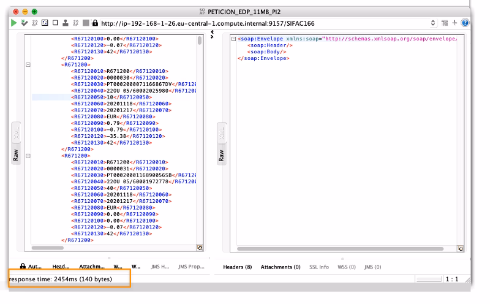This screenshot has width=490, height=304.
Task: Switch response pane to XML tab
Action: [x=222, y=133]
